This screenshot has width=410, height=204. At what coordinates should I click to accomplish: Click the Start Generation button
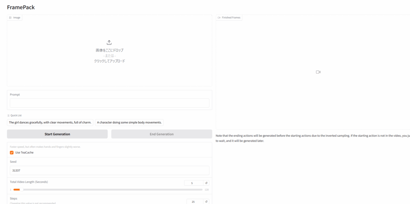click(57, 134)
